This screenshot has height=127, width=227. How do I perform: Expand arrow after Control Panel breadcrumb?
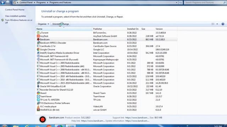coord(34,2)
